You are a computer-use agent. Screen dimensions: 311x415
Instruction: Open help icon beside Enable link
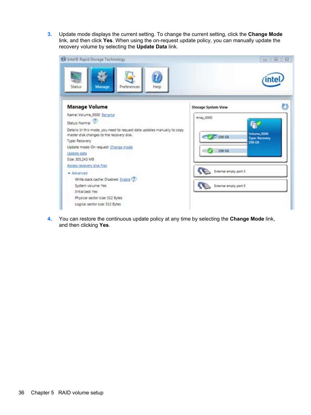coord(134,179)
